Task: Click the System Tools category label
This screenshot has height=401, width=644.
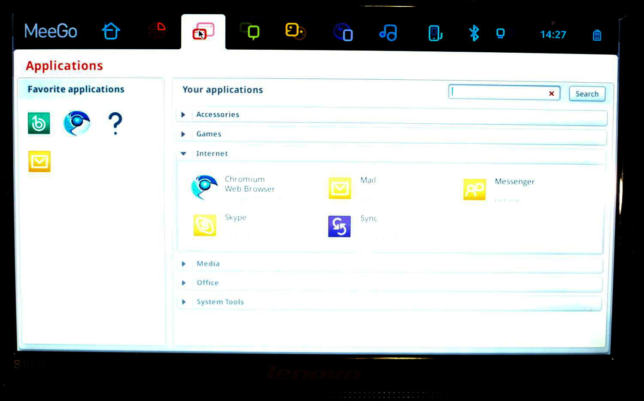Action: coord(220,302)
